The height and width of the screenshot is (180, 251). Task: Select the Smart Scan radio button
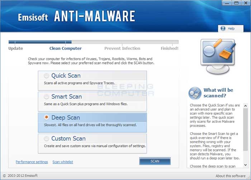pos(46,97)
